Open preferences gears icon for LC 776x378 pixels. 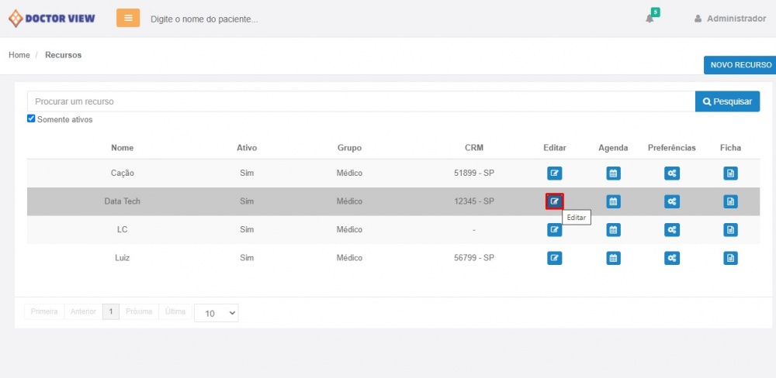coord(671,229)
